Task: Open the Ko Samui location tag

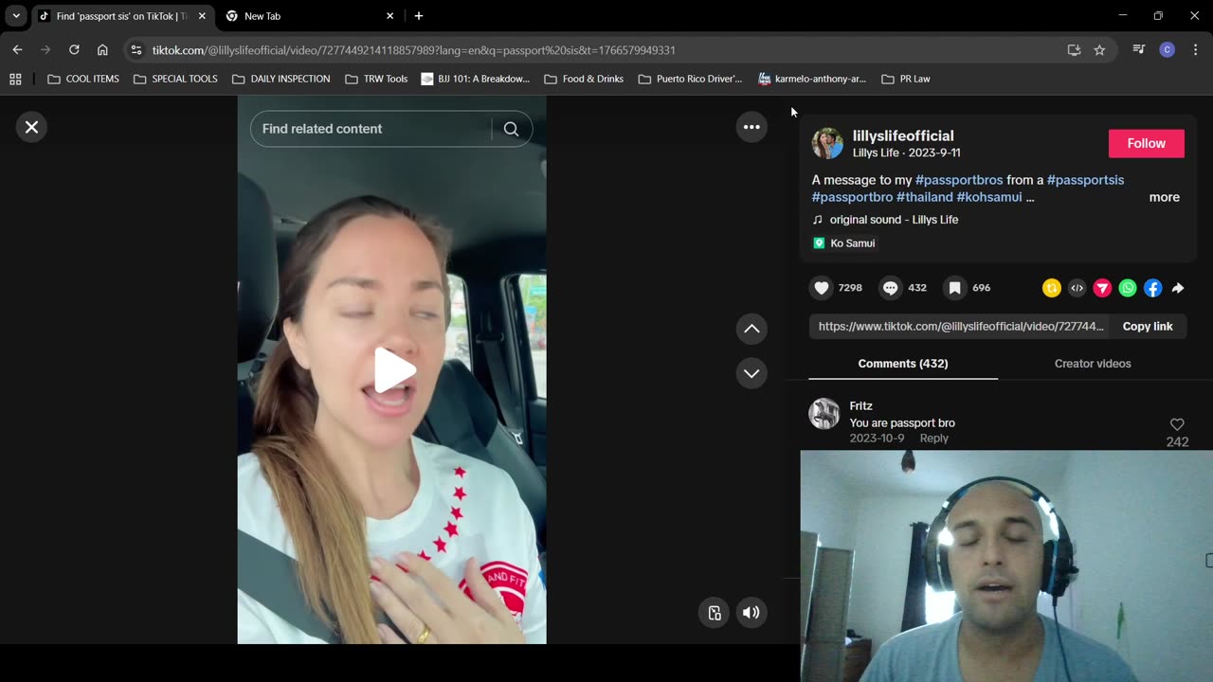Action: coord(844,243)
